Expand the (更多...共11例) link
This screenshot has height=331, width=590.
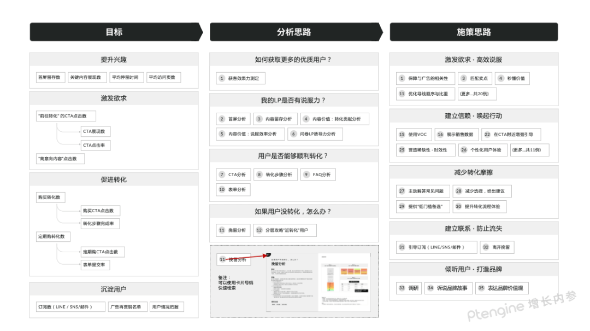[529, 150]
